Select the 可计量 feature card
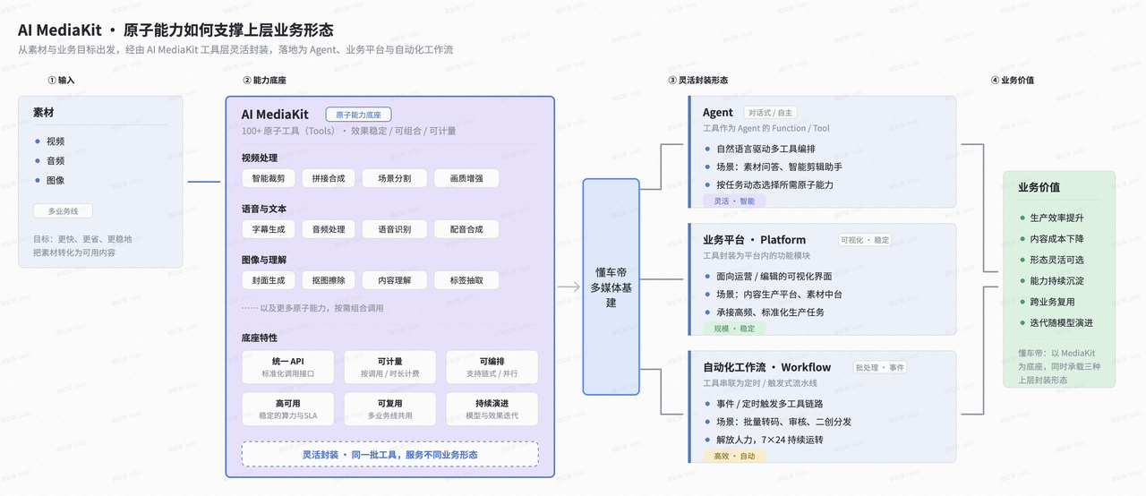Image resolution: width=1146 pixels, height=496 pixels. coord(389,367)
